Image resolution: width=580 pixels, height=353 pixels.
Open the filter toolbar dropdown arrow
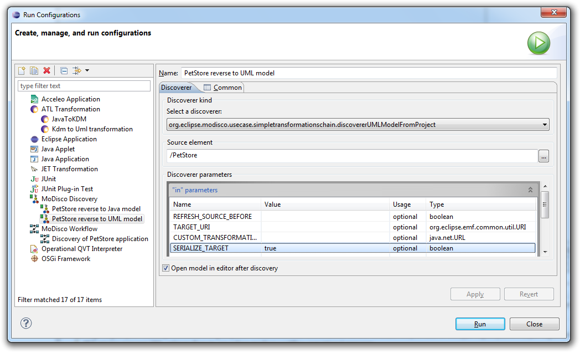(87, 70)
